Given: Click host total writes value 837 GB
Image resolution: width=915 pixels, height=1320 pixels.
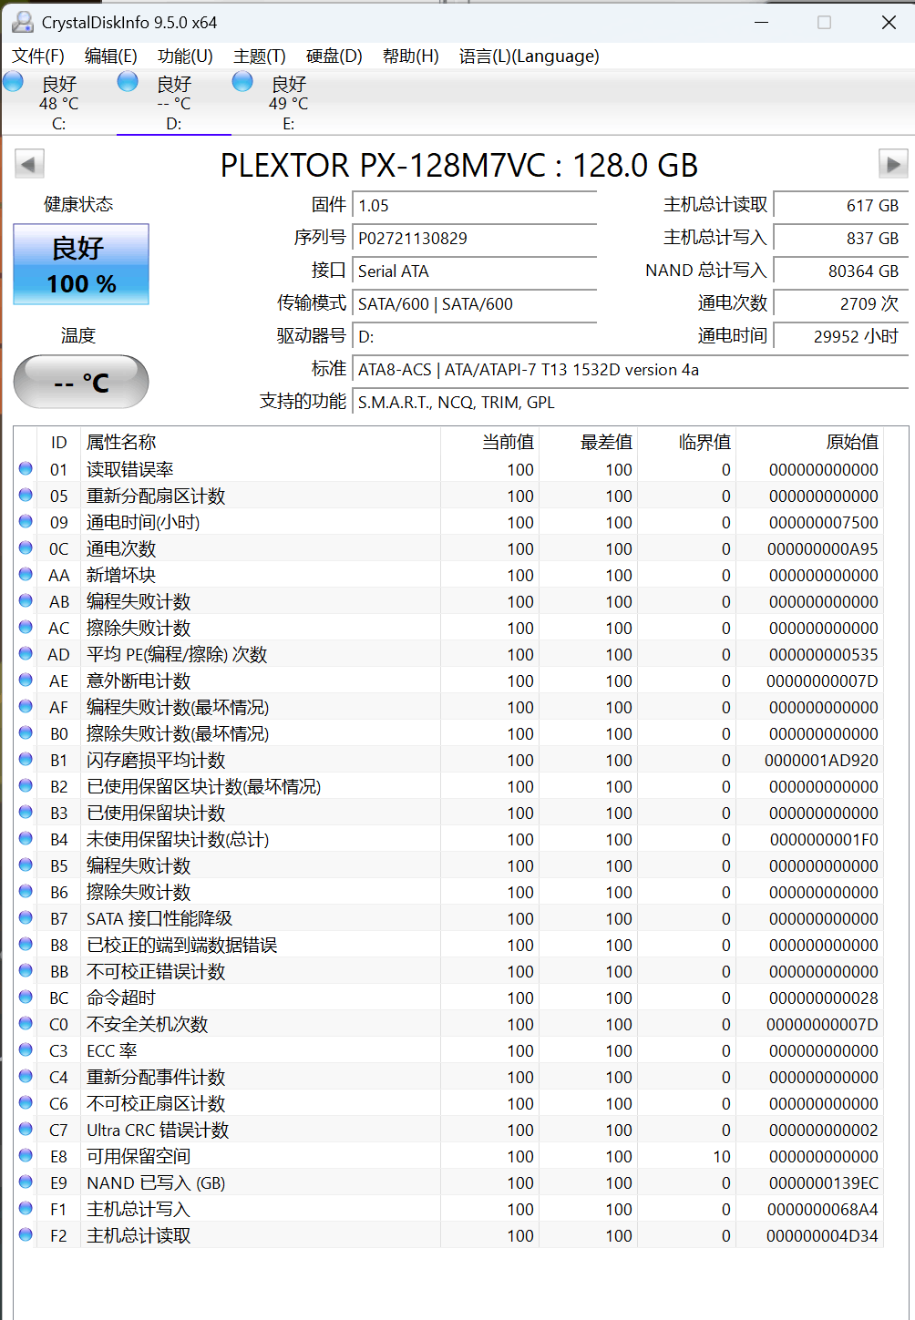Looking at the screenshot, I should (840, 238).
